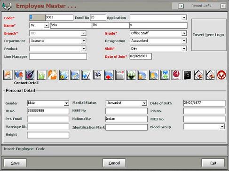The height and width of the screenshot is (171, 229).
Task: Open the Designation dropdown showing Accountant
Action: pyautogui.click(x=184, y=41)
